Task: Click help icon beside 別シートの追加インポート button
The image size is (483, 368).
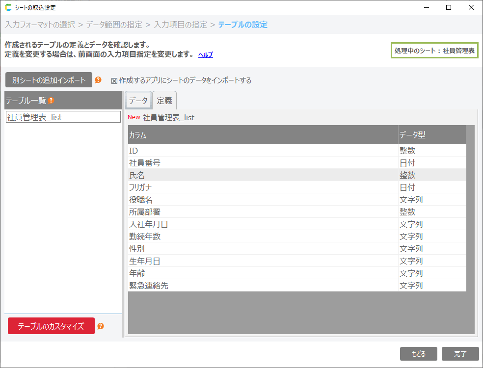Action: [x=98, y=80]
